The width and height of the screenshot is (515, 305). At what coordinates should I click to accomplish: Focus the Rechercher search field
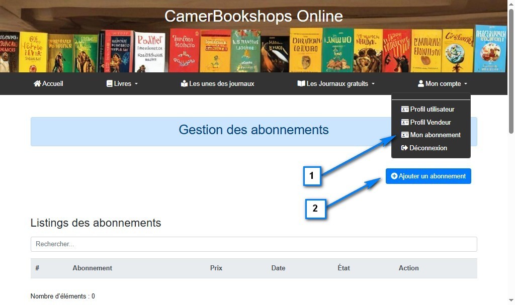253,244
